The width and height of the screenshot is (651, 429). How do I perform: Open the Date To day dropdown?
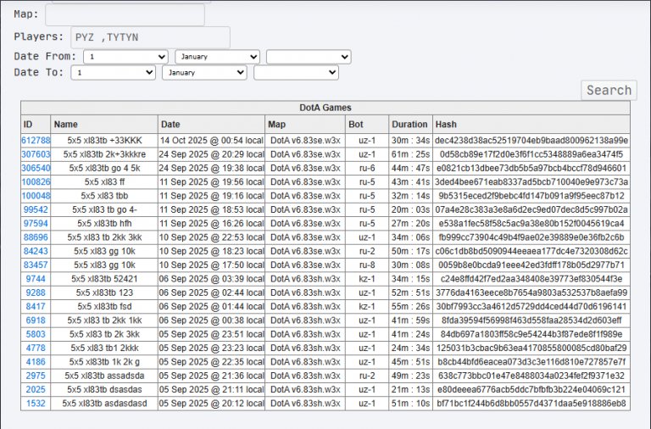113,73
